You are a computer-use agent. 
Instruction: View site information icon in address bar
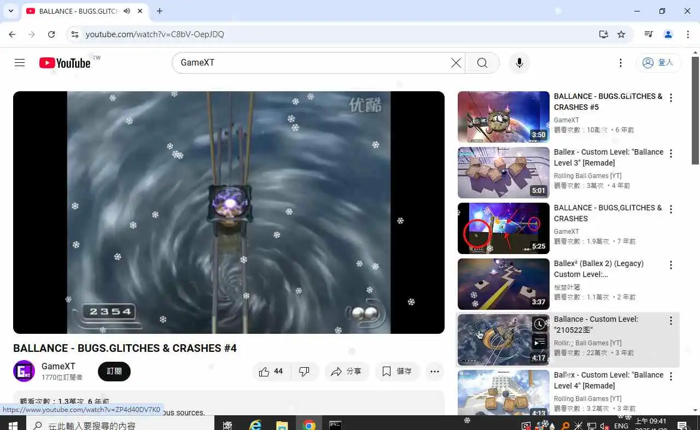[x=75, y=34]
